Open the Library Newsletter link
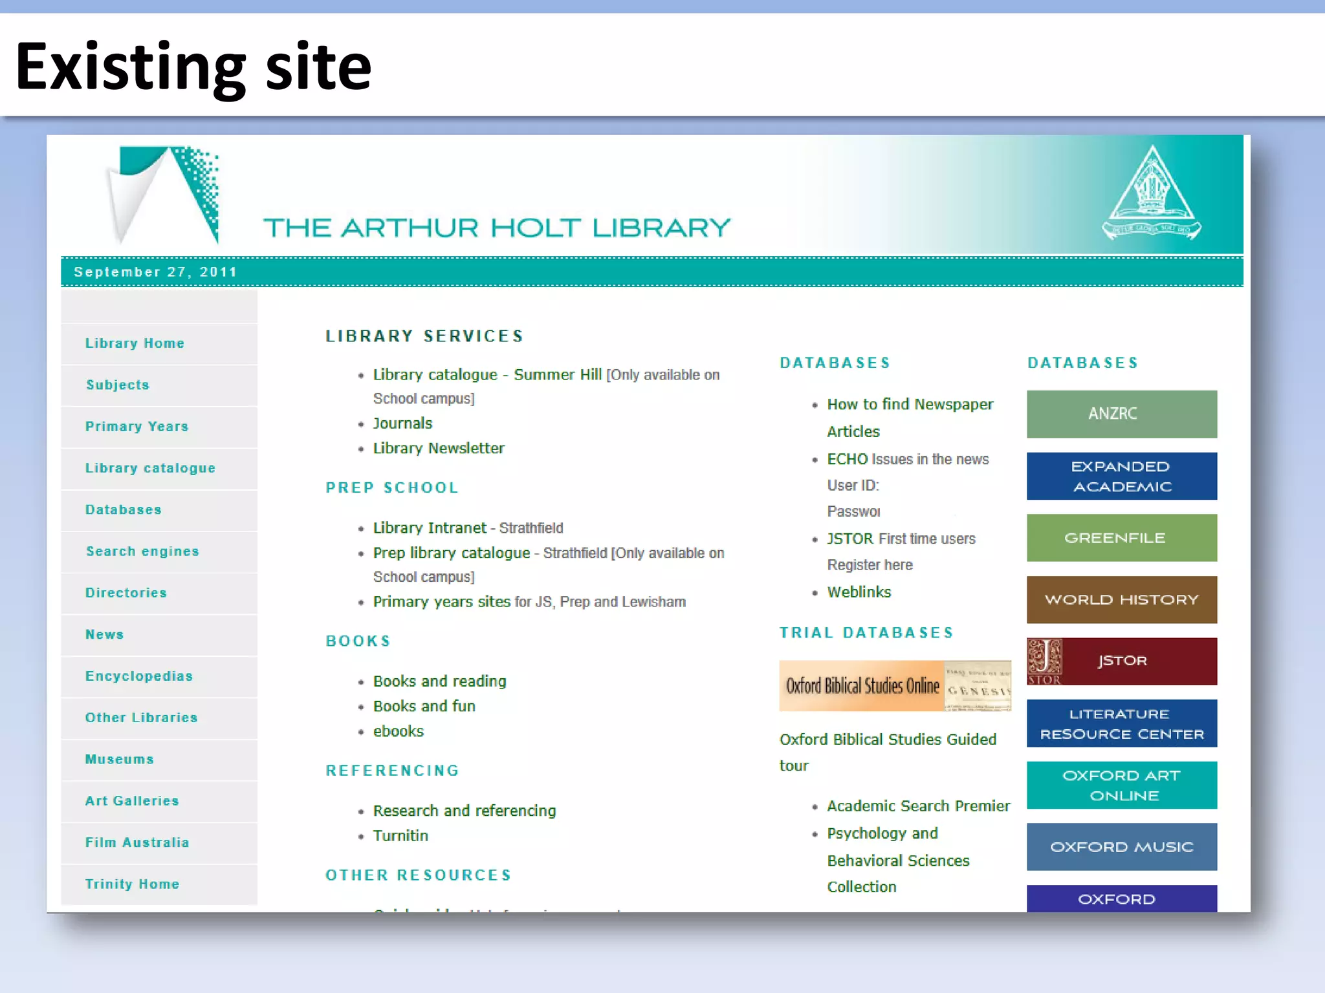The height and width of the screenshot is (993, 1325). pyautogui.click(x=438, y=449)
